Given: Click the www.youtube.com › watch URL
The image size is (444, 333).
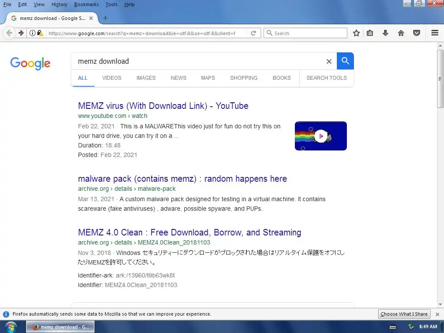Looking at the screenshot, I should [x=112, y=116].
